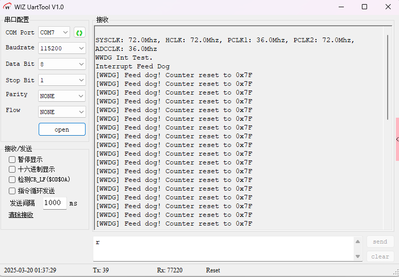
Task: Click the 清除接收 clear receive link
Action: pyautogui.click(x=21, y=215)
